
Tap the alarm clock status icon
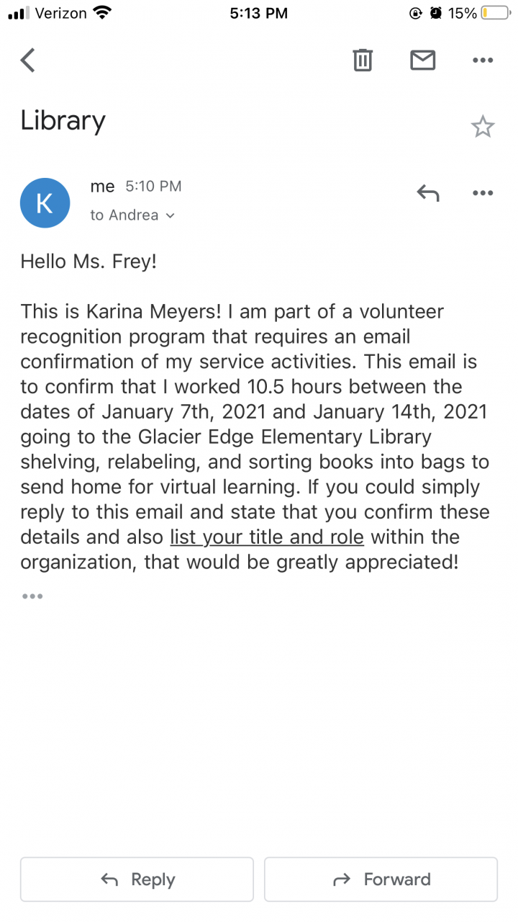pyautogui.click(x=436, y=13)
